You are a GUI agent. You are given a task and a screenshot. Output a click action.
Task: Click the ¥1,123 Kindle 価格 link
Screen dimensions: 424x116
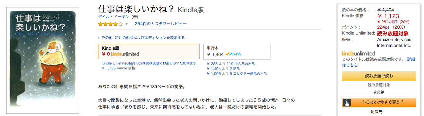118,68
